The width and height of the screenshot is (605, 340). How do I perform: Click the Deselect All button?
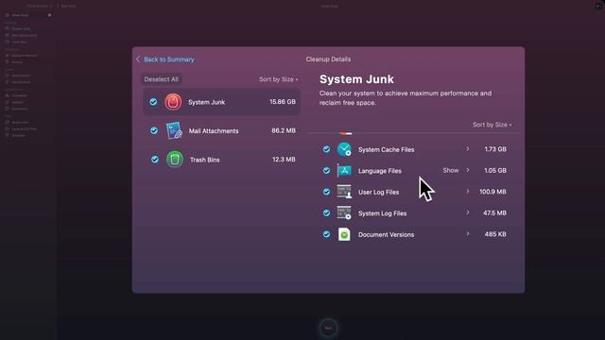162,79
